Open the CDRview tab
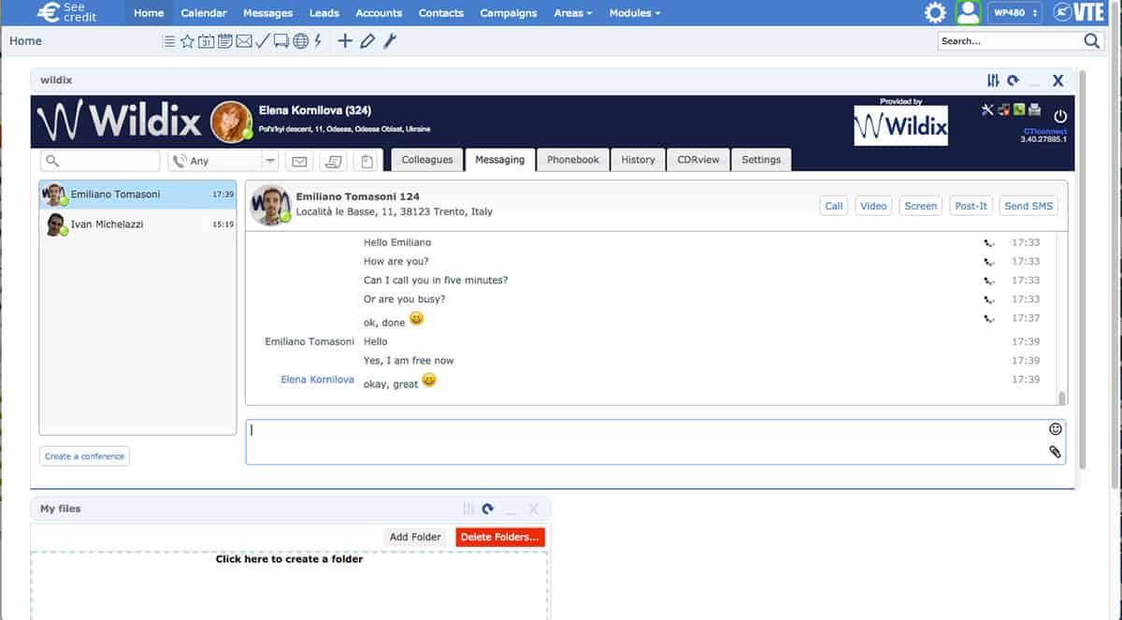The width and height of the screenshot is (1122, 620). (698, 160)
